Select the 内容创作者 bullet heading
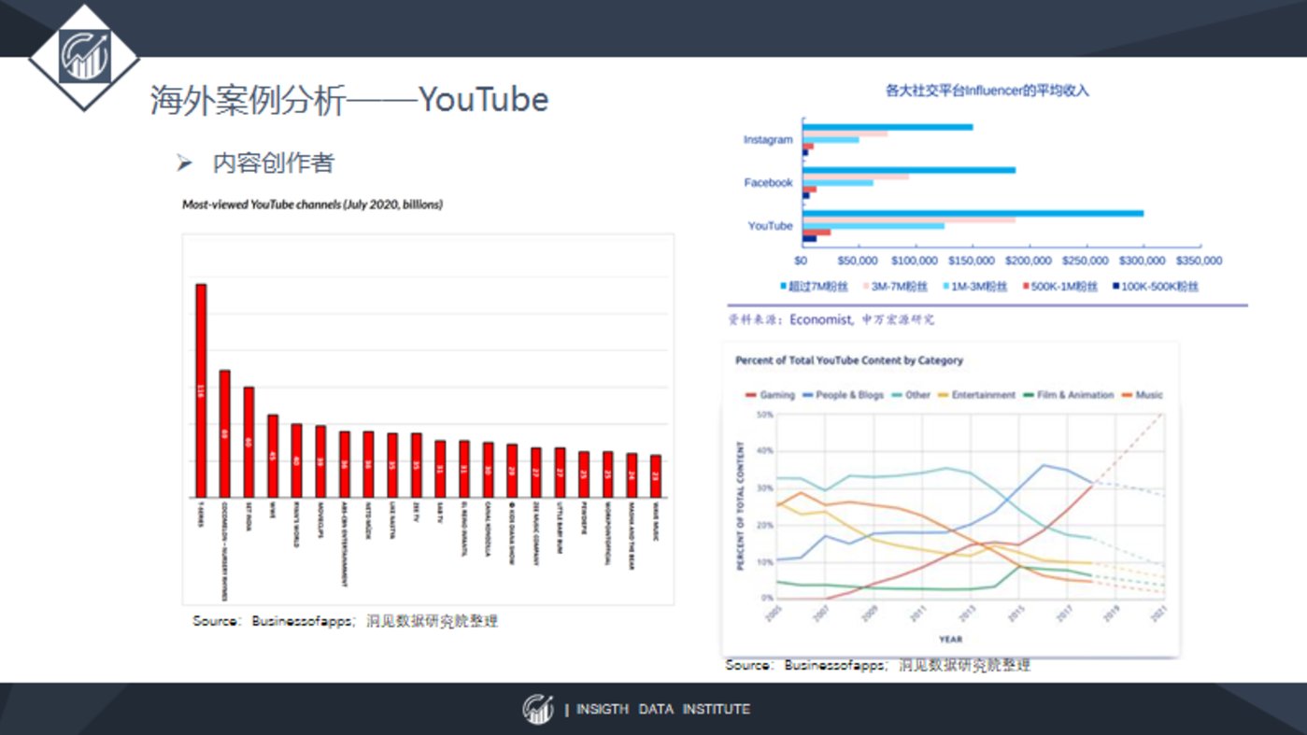Viewport: 1307px width, 735px height. point(273,163)
